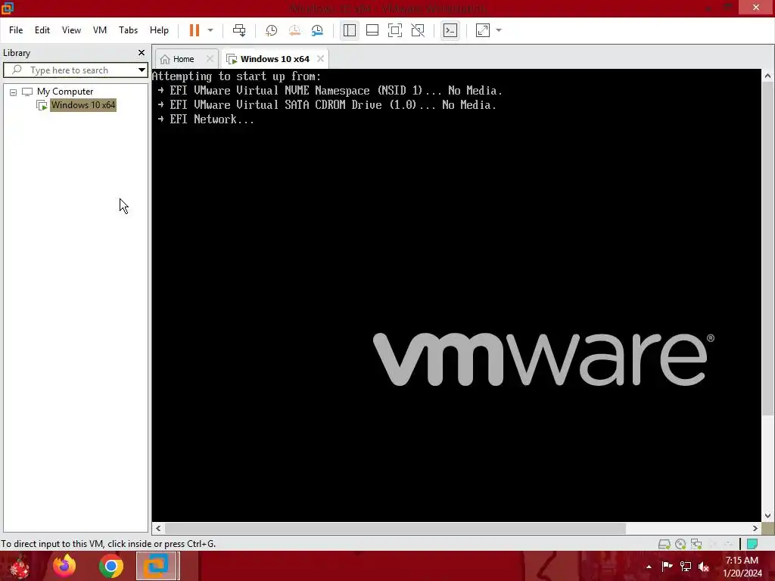
Task: Click the horizontal scrollbar left arrow
Action: 158,528
